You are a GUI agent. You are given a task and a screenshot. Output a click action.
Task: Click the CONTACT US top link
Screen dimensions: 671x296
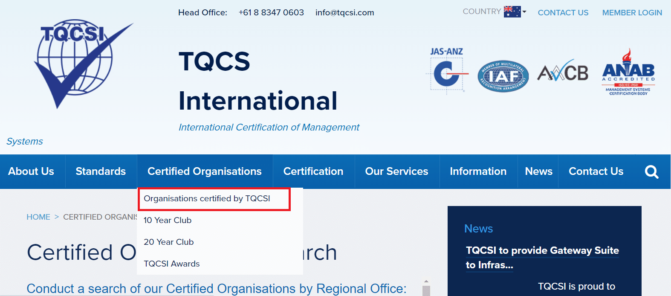[x=563, y=13]
